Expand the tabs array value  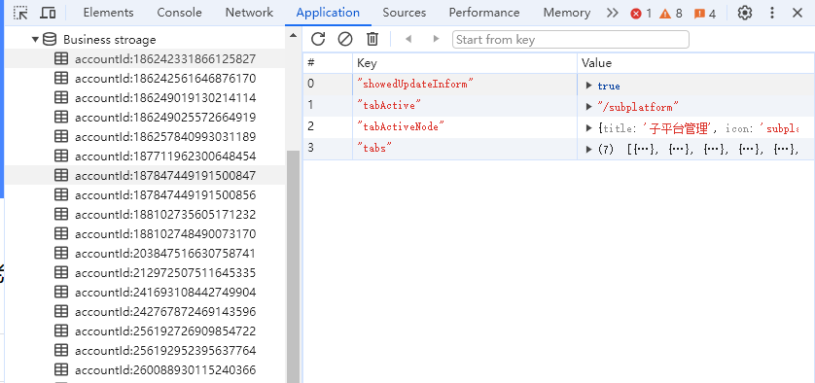pyautogui.click(x=589, y=150)
